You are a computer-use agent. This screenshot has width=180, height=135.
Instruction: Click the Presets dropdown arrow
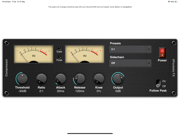(x=149, y=49)
